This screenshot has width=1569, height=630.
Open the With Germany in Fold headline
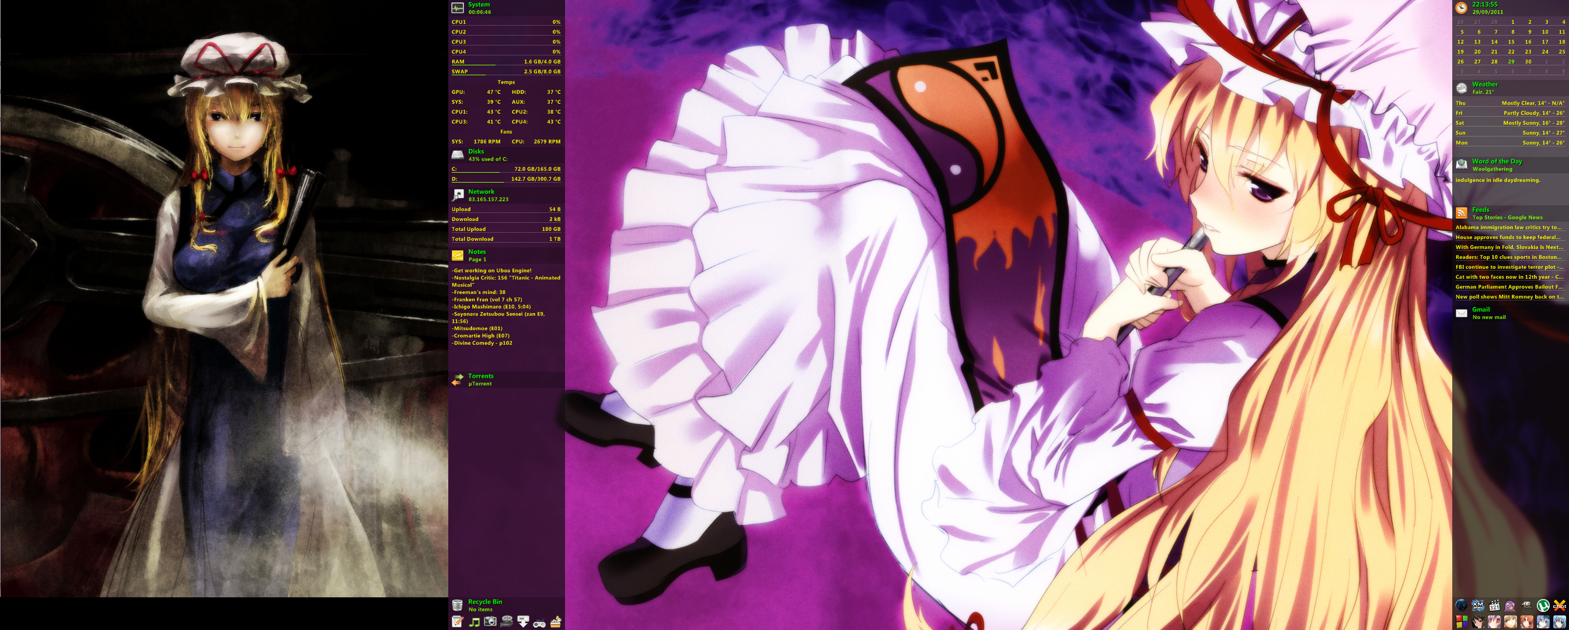(x=1509, y=247)
